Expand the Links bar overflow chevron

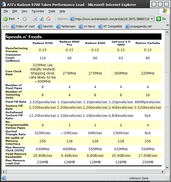tap(167, 25)
